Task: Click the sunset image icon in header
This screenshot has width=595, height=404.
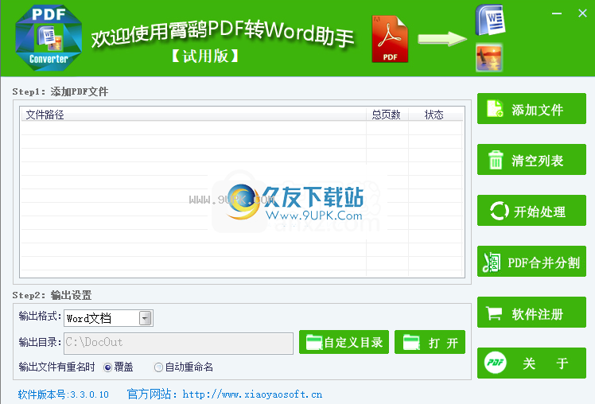Action: [x=489, y=58]
